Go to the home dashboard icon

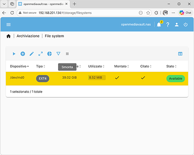pyautogui.click(x=9, y=36)
